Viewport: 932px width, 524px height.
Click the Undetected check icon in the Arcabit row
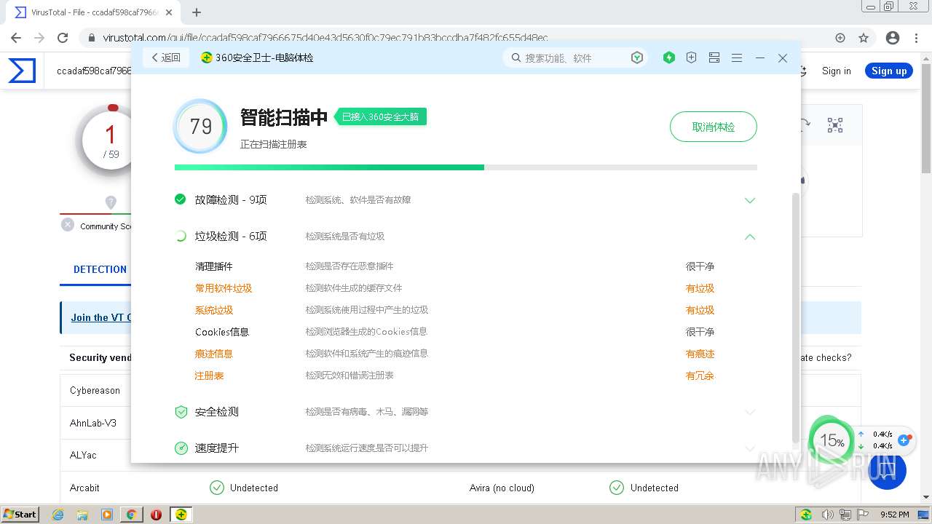[216, 488]
